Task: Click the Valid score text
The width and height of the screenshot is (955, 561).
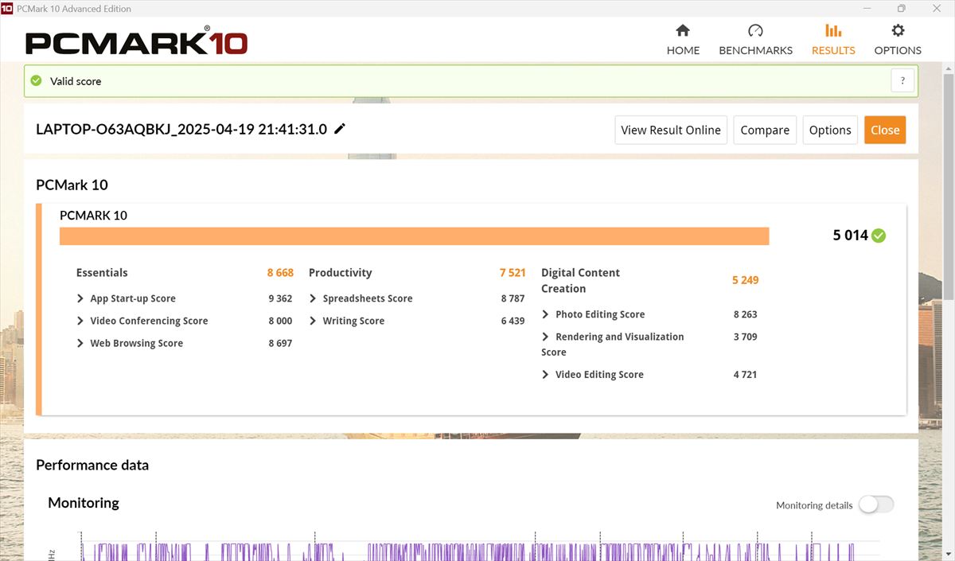Action: click(x=76, y=81)
